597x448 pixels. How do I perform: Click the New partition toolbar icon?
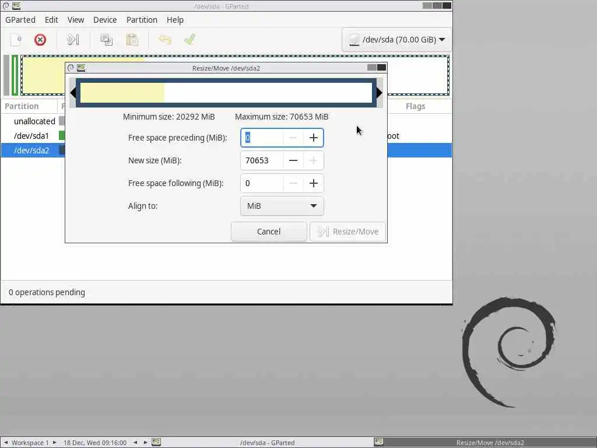[x=16, y=40]
